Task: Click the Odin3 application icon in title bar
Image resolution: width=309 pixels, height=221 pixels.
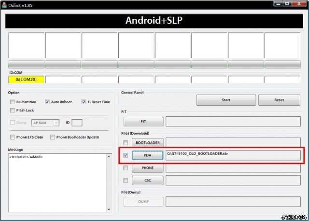Action: (4, 5)
